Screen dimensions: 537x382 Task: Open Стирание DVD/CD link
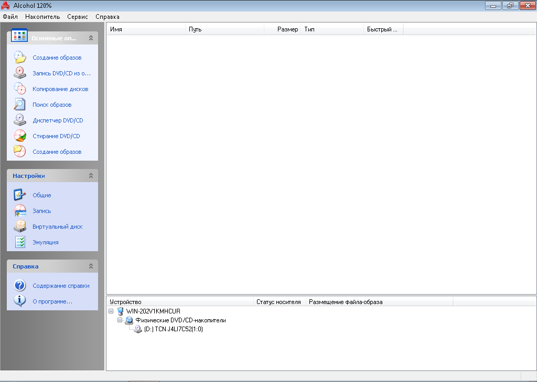[56, 136]
